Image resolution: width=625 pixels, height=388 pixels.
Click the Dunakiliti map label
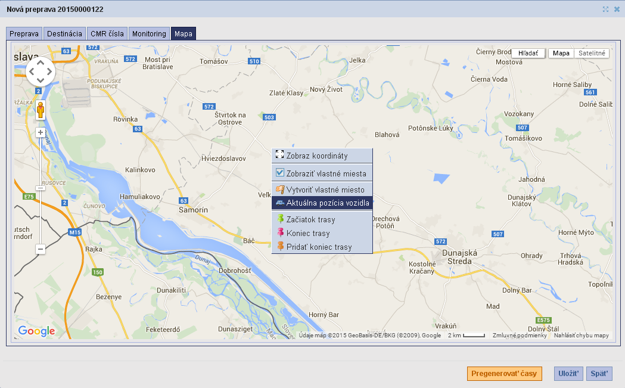coord(172,290)
